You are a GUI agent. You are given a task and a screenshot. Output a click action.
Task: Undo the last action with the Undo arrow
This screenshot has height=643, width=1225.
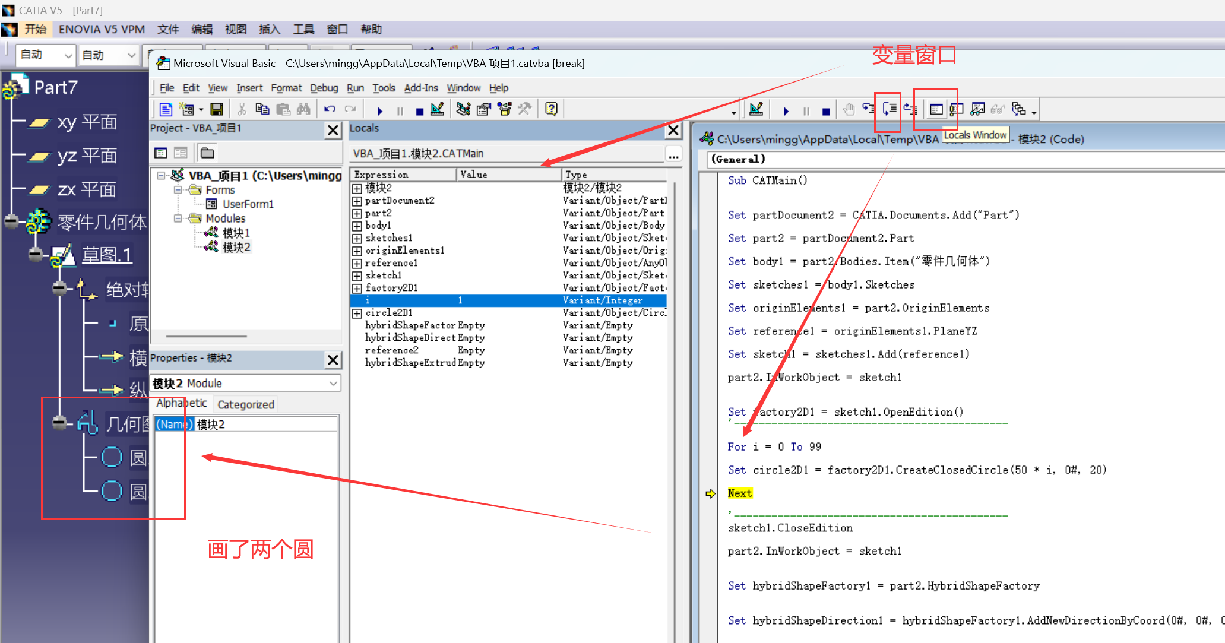coord(330,109)
